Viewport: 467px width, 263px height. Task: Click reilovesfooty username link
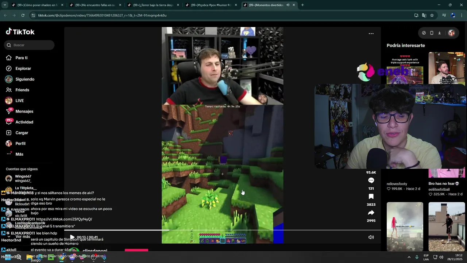[397, 184]
